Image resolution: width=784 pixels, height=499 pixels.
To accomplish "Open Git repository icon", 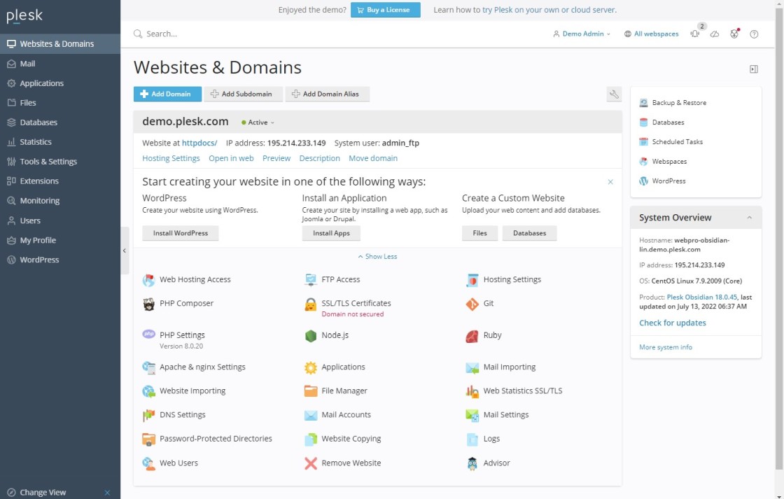I will 472,304.
